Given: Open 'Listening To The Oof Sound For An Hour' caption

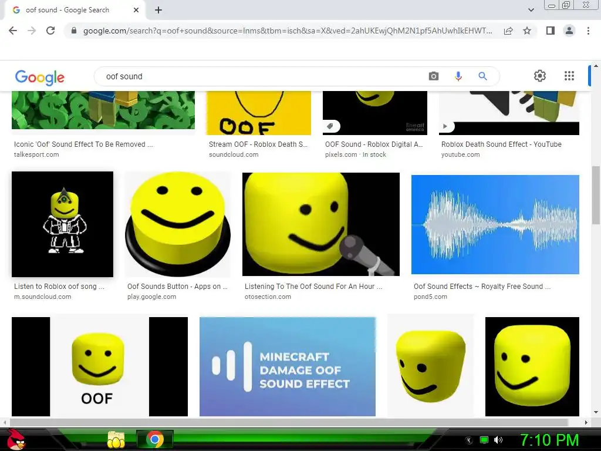Looking at the screenshot, I should click(x=313, y=287).
